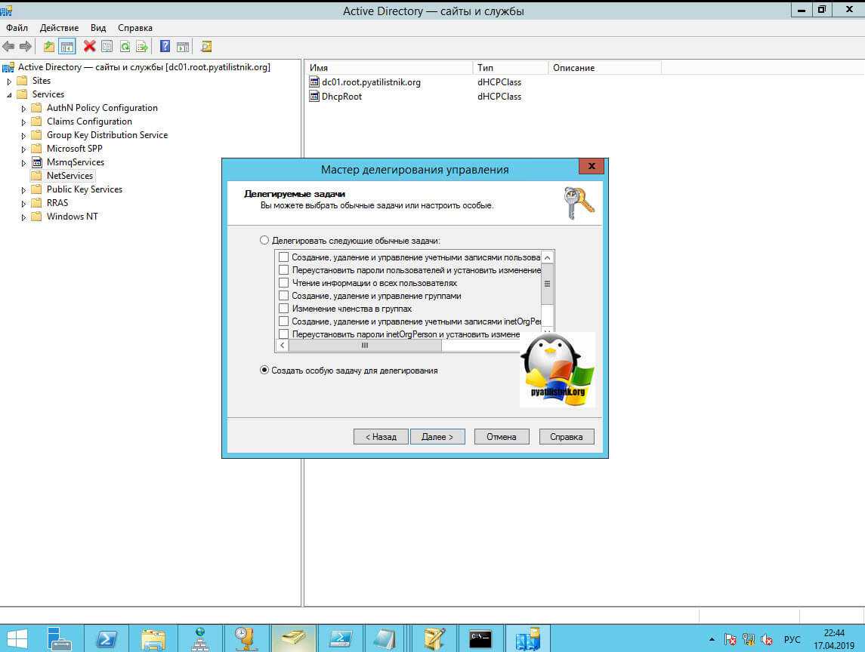The height and width of the screenshot is (652, 865).
Task: Select 'Создать особую задачу для делегирования' radio button
Action: coord(264,371)
